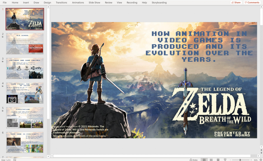Image resolution: width=263 pixels, height=161 pixels.
Task: Click the spell check icon in status bar
Action: [15, 160]
